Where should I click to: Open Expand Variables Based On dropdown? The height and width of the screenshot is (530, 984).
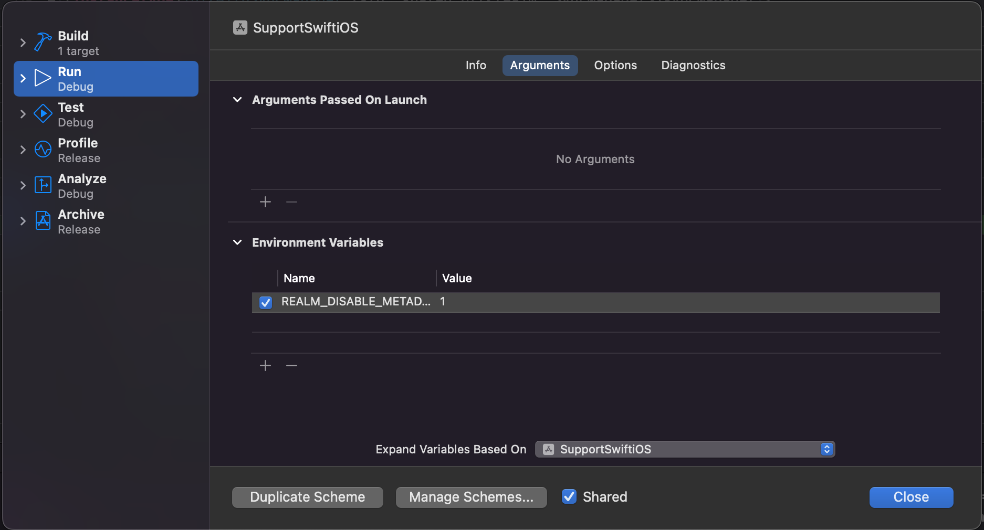(685, 449)
